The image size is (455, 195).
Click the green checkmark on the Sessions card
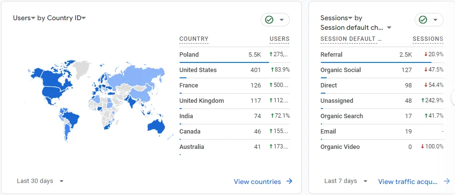pyautogui.click(x=423, y=20)
